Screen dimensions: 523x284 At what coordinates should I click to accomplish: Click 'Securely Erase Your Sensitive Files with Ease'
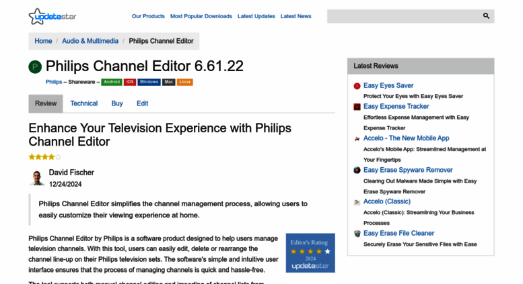point(420,244)
